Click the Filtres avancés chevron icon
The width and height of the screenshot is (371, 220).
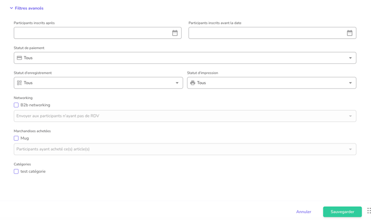(x=12, y=8)
